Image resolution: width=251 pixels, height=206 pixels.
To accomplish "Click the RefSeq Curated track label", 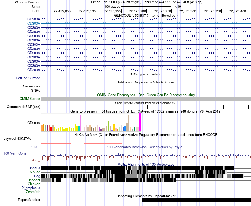I will (28, 78).
